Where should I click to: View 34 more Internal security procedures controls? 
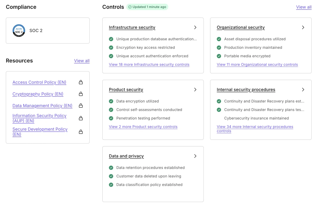click(x=255, y=129)
